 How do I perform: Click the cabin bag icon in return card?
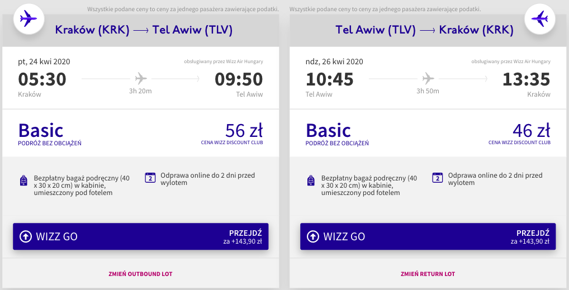point(311,180)
